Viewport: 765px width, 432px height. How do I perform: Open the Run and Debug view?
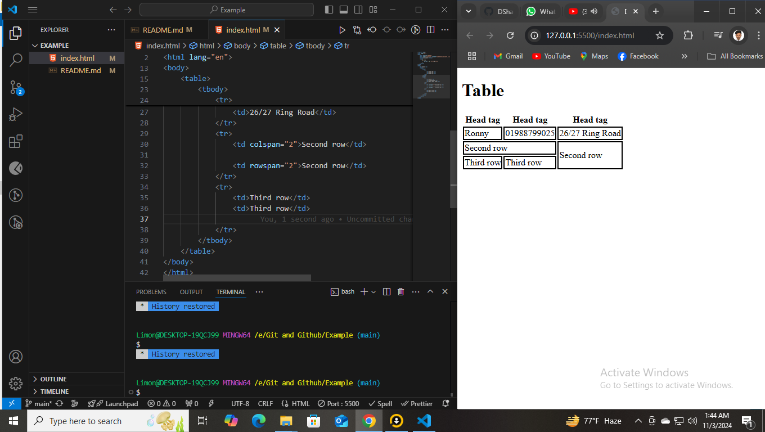[16, 114]
